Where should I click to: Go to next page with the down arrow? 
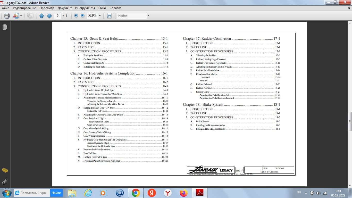(x=49, y=16)
